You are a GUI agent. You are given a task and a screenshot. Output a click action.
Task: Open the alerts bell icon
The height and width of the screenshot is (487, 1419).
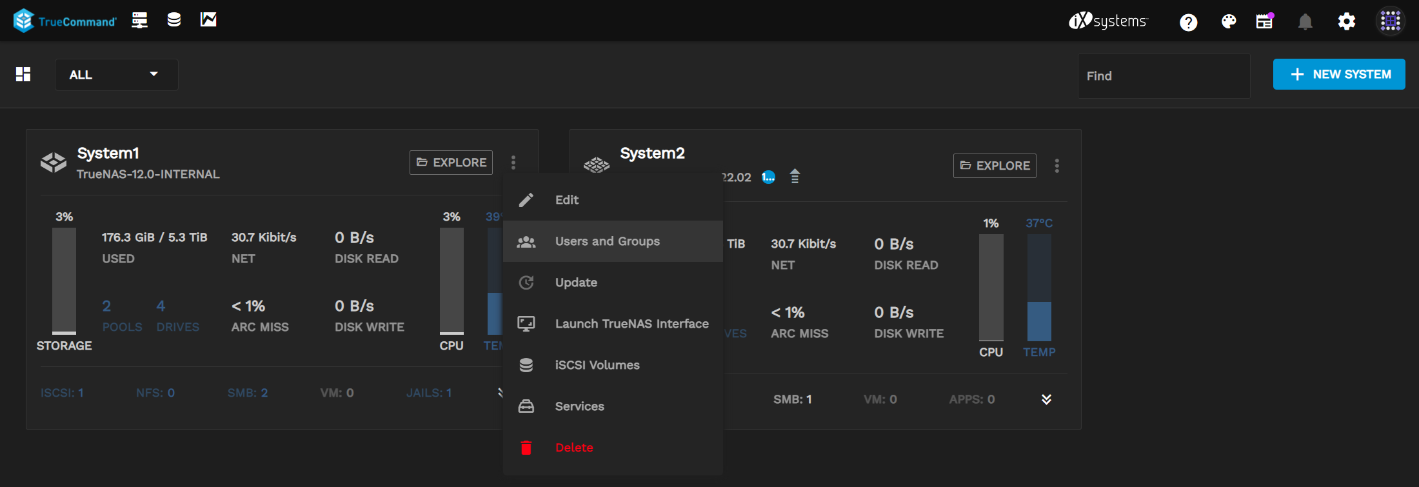click(x=1305, y=23)
